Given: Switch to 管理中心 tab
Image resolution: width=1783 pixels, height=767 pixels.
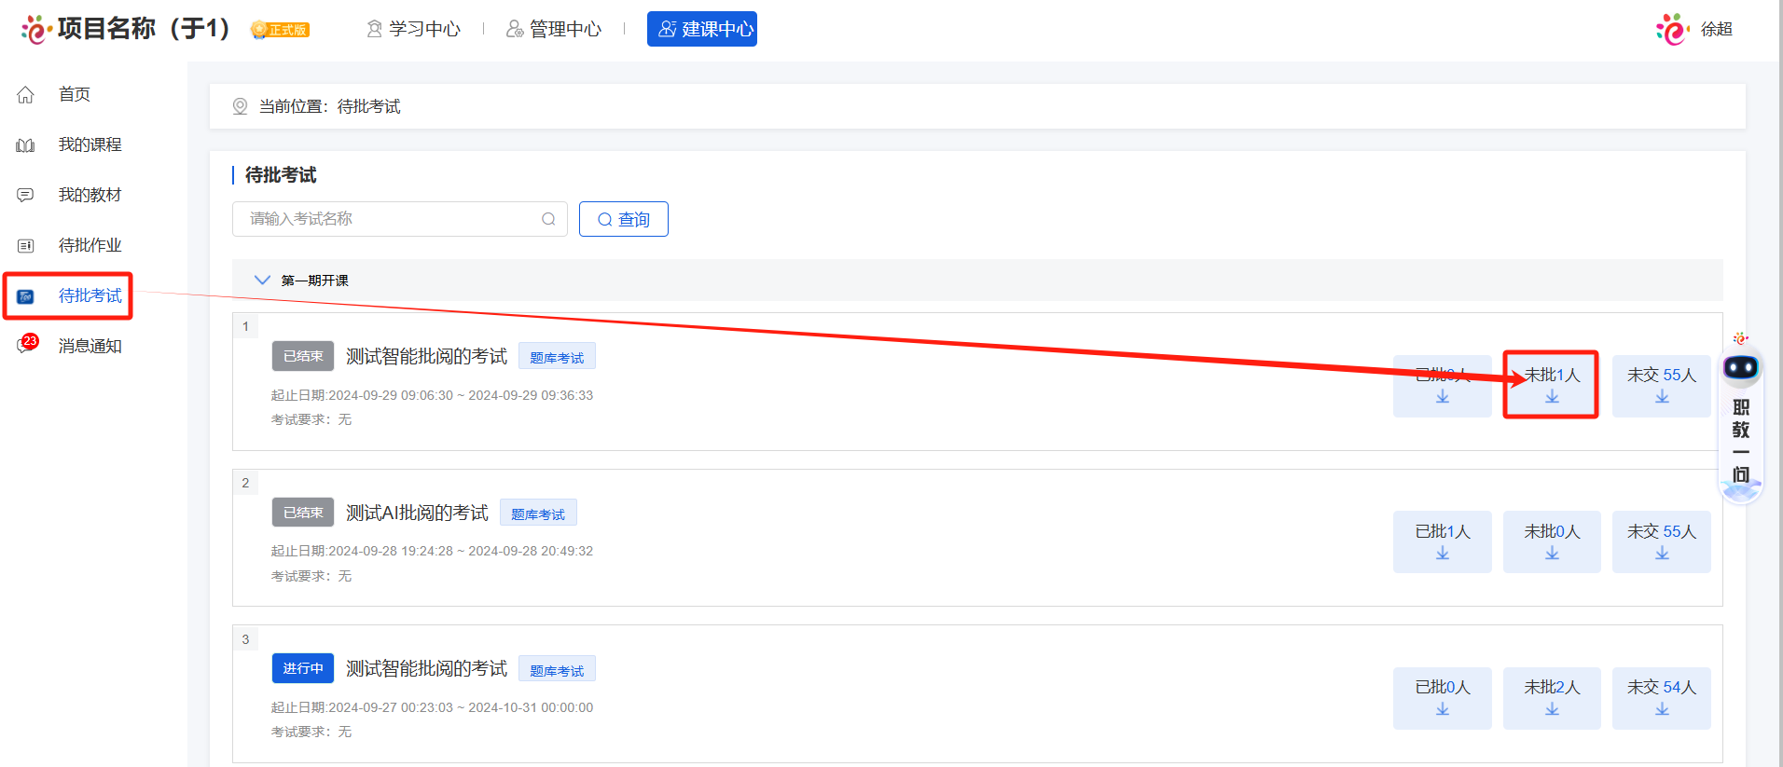Looking at the screenshot, I should click(x=554, y=29).
